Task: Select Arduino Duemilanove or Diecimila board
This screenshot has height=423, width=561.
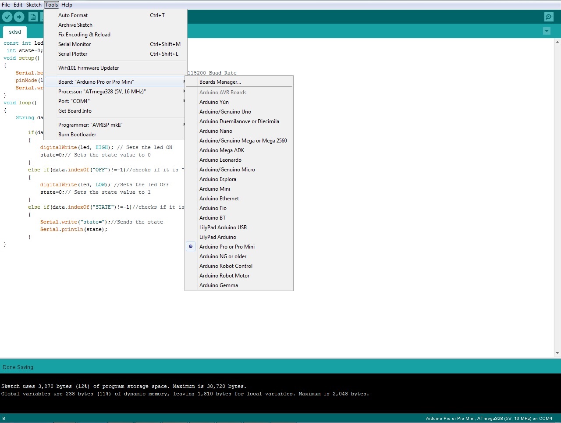Action: pyautogui.click(x=239, y=121)
